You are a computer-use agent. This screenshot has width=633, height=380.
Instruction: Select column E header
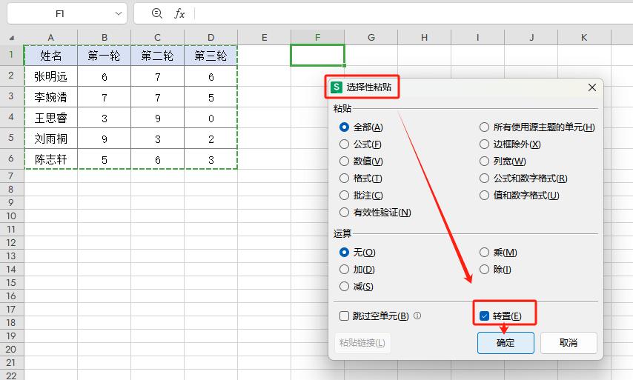coord(264,38)
